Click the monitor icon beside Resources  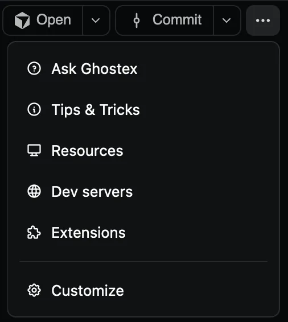point(34,150)
